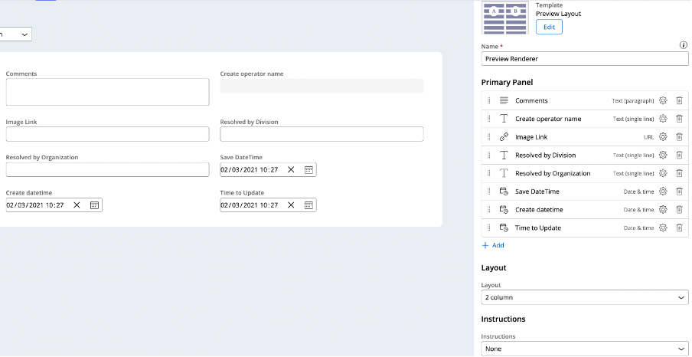This screenshot has width=692, height=357.
Task: Delete the Comments field row
Action: coord(679,100)
